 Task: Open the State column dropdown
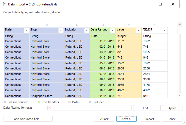point(26,31)
